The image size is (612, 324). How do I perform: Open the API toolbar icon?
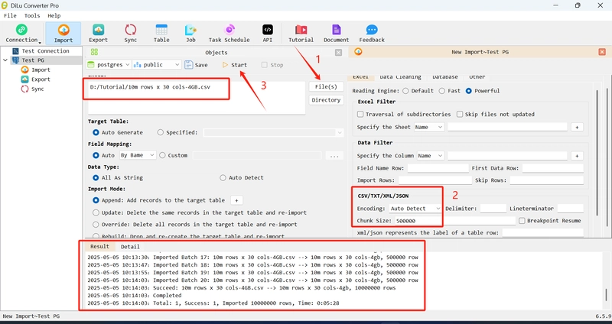coord(267,34)
